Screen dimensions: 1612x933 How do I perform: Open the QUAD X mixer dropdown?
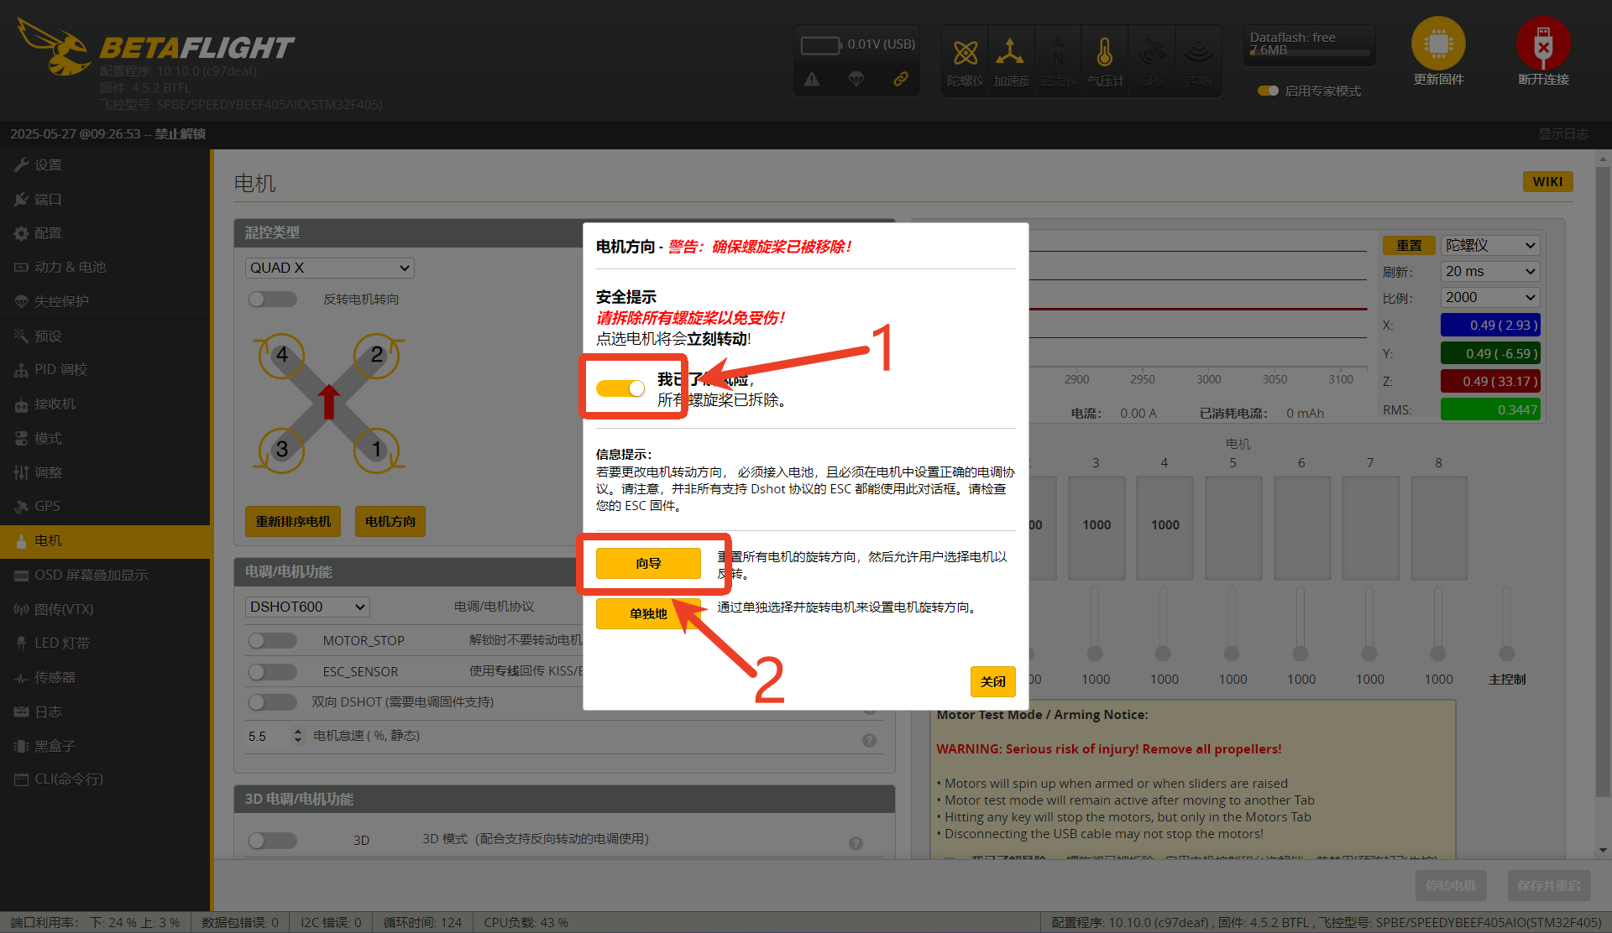pos(329,268)
